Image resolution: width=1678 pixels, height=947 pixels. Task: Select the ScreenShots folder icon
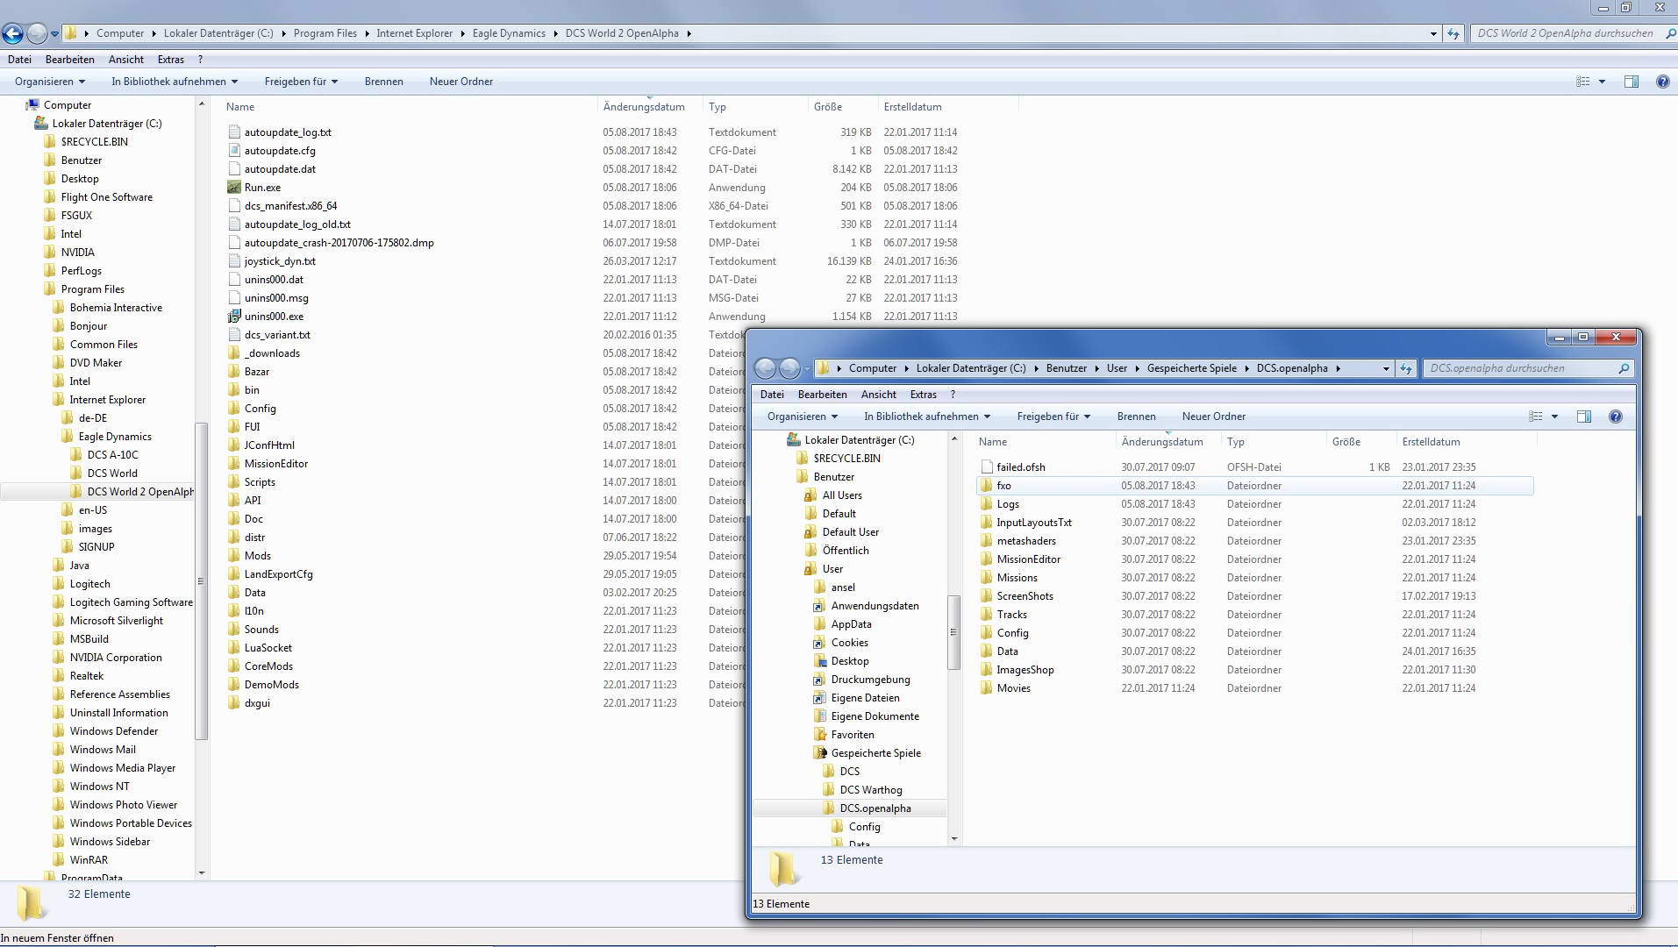[x=986, y=595]
